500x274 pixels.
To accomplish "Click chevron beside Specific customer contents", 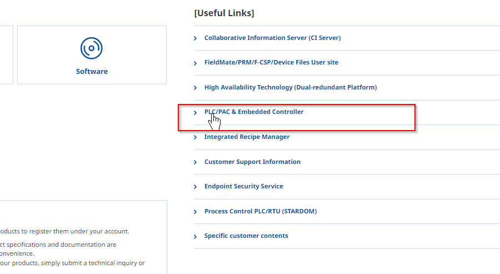I will (196, 236).
